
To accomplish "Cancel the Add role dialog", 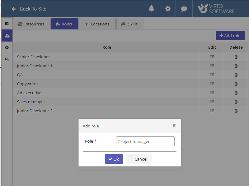I will click(141, 159).
